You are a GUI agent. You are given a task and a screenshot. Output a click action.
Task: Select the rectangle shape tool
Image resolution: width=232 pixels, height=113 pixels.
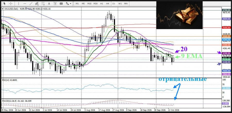[x=61, y=3]
